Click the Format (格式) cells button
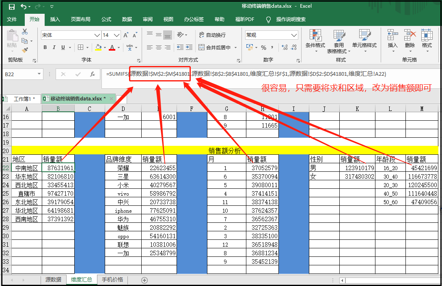 tap(427, 41)
